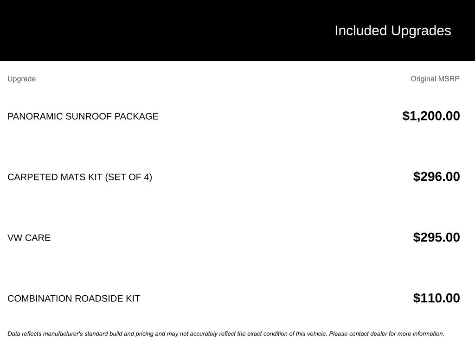
Task: Click the word PACKAGE in sunroof row
Action: click(x=136, y=116)
